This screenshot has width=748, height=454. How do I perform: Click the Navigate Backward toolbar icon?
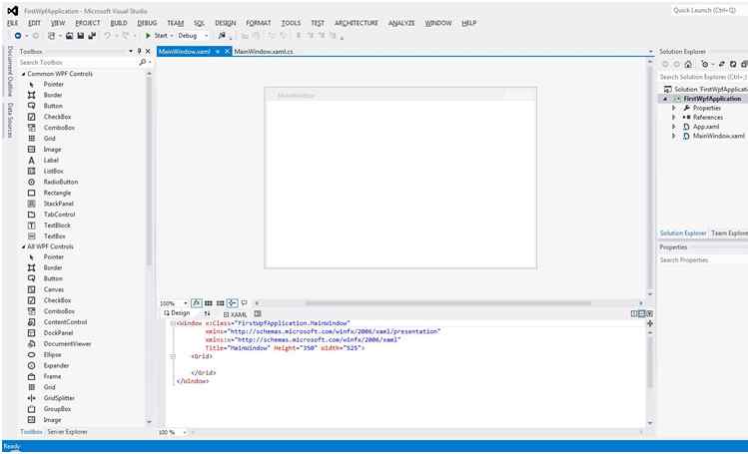click(x=18, y=36)
